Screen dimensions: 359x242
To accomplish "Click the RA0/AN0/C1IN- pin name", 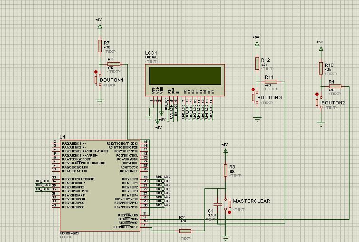I will tap(74, 143).
